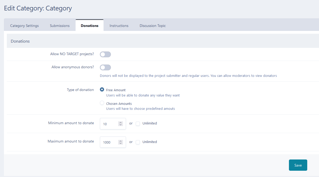Turn on Allow anonymous donors switch

[x=105, y=67]
